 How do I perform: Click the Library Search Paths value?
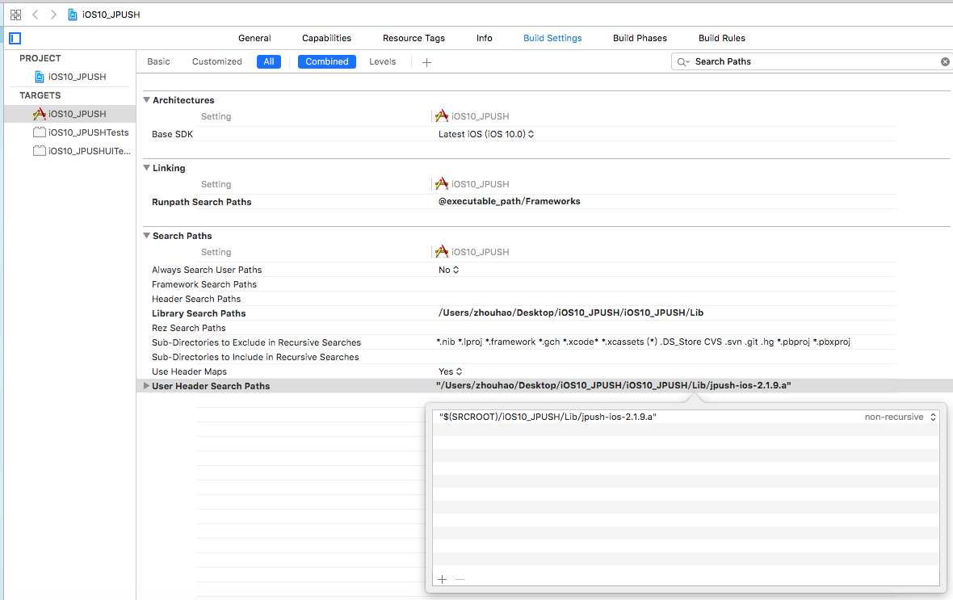click(x=571, y=313)
